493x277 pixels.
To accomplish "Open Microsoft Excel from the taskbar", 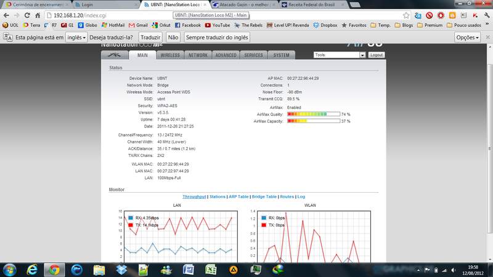I will click(x=211, y=270).
